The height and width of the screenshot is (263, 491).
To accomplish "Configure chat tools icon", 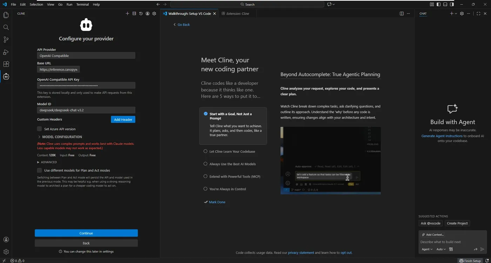I will [451, 249].
